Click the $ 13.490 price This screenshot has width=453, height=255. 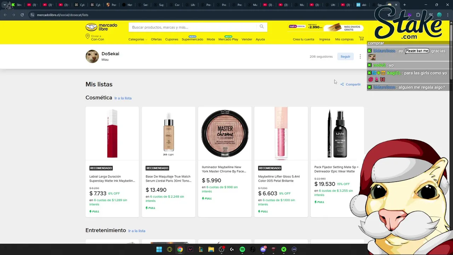click(156, 190)
